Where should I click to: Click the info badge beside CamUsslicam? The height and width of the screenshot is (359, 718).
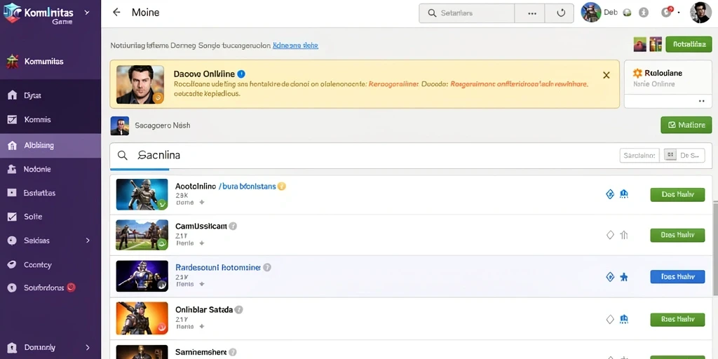pyautogui.click(x=233, y=226)
